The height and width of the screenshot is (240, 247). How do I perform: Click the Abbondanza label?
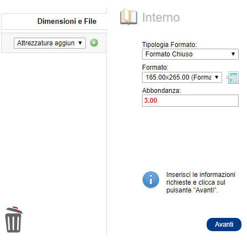161,91
